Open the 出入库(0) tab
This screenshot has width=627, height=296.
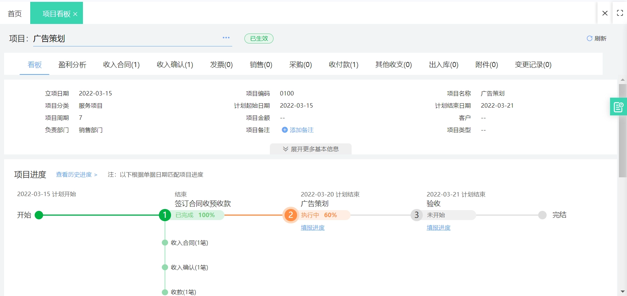[x=443, y=65]
